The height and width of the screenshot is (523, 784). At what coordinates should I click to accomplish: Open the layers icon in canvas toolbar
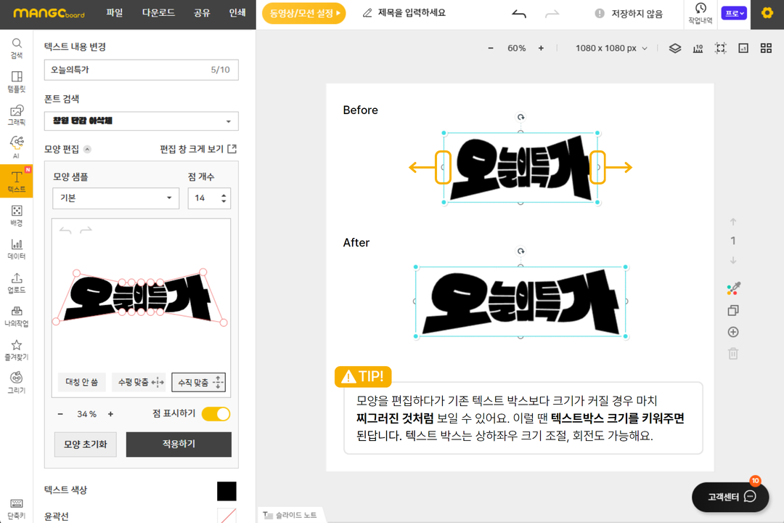coord(675,48)
